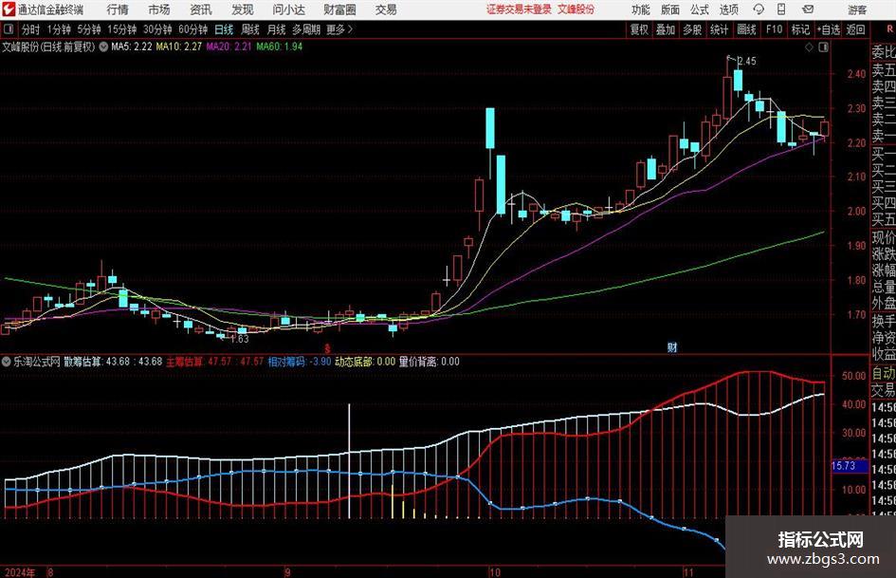Open the 问小达 menu
This screenshot has height=578, width=896.
(x=288, y=9)
